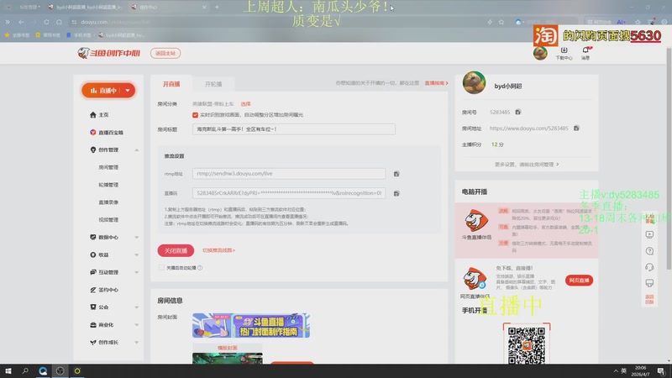Click the 互动管理 chat icon
The width and height of the screenshot is (672, 378).
(93, 272)
